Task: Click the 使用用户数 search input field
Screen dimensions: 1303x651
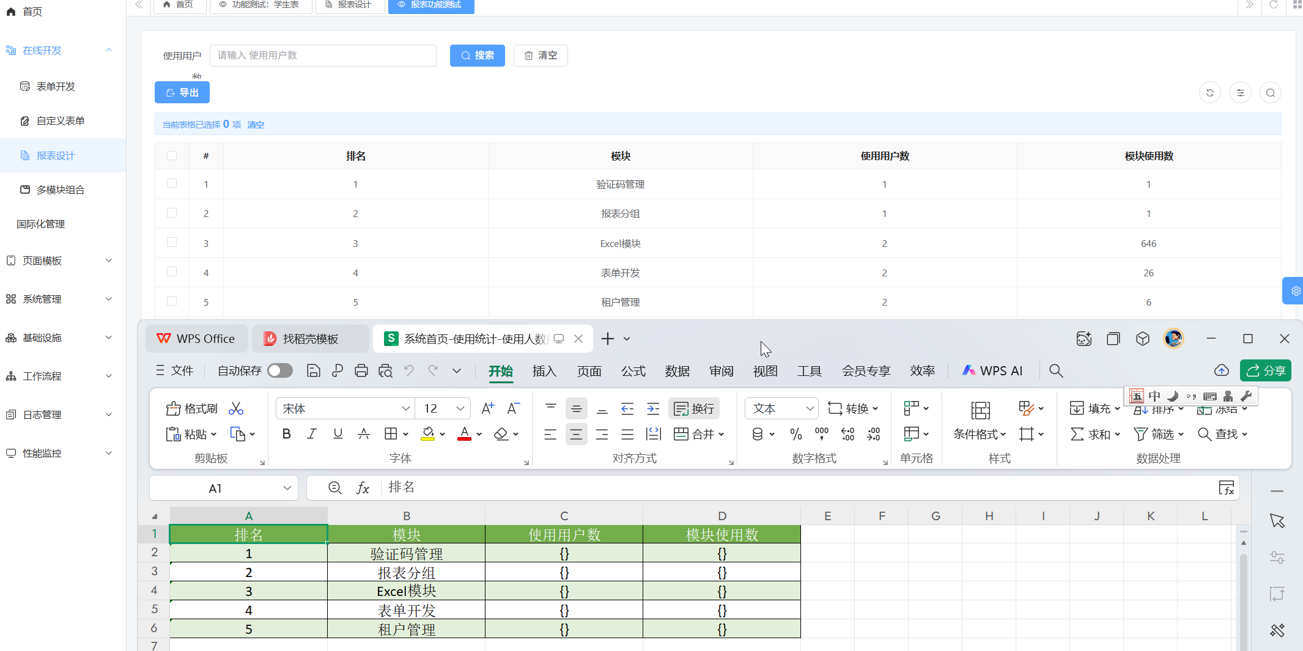Action: coord(323,56)
